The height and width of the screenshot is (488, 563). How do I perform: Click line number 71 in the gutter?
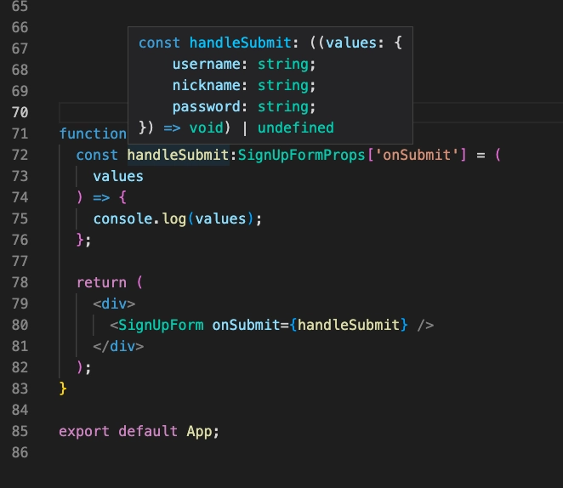[20, 133]
